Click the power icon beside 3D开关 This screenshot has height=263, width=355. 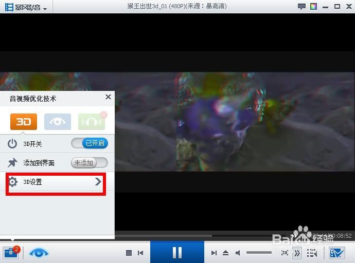coord(12,144)
